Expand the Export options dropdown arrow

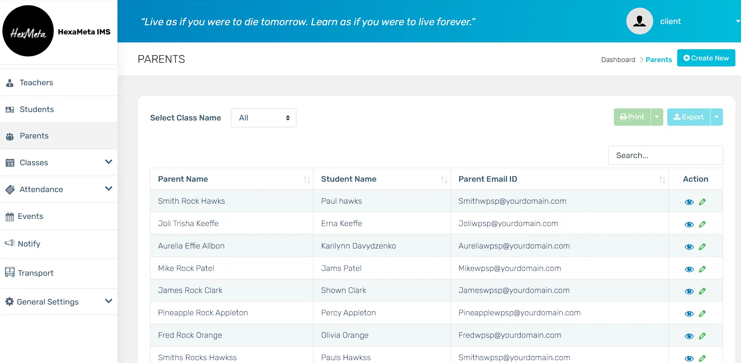click(717, 117)
